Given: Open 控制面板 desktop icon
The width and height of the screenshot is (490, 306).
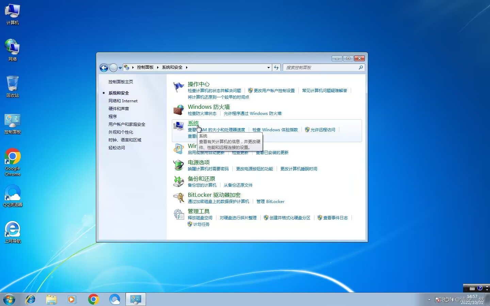Looking at the screenshot, I should 13,124.
